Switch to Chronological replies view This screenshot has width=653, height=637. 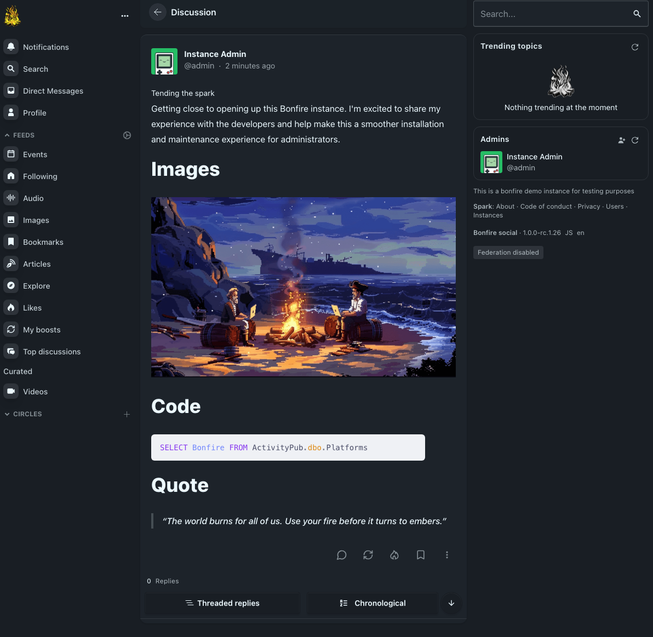[x=373, y=603]
